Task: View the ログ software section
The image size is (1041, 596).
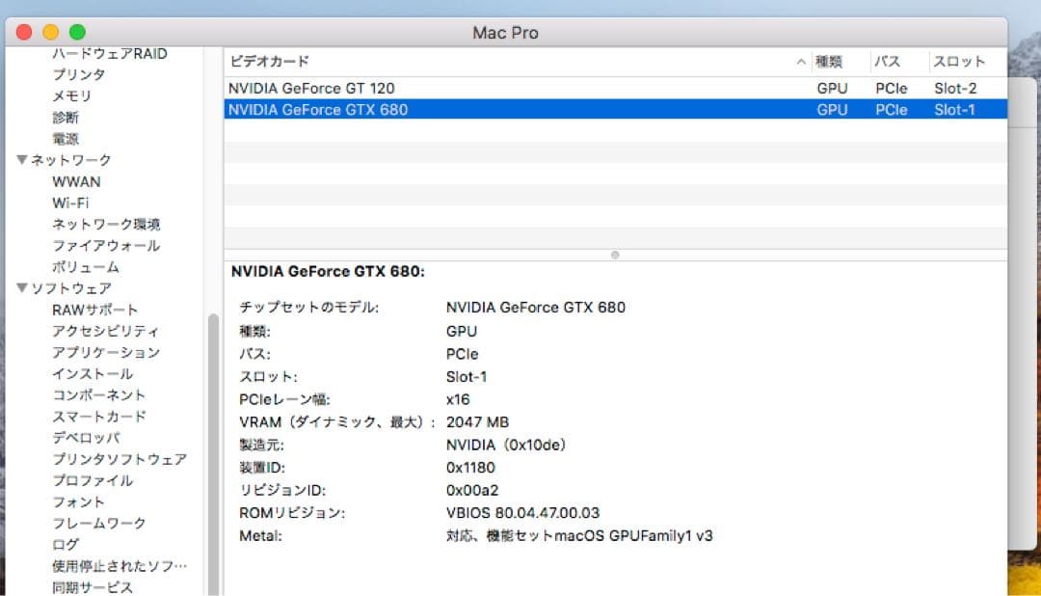Action: pos(66,544)
